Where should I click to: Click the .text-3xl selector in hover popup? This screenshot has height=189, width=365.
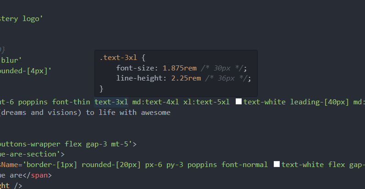tap(117, 58)
